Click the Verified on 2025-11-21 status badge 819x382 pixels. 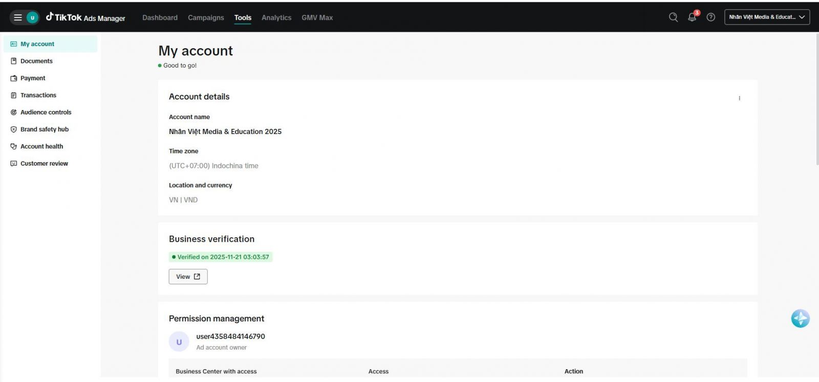[221, 257]
